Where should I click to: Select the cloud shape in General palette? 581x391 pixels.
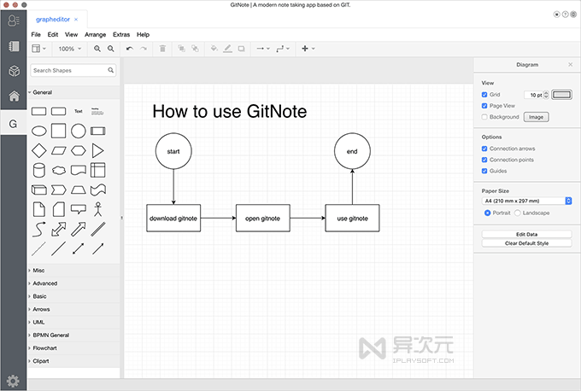(x=59, y=171)
